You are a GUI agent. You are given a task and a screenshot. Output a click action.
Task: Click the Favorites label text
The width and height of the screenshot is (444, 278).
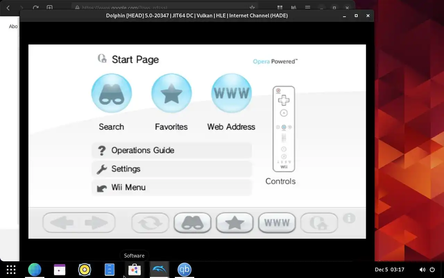coord(171,127)
